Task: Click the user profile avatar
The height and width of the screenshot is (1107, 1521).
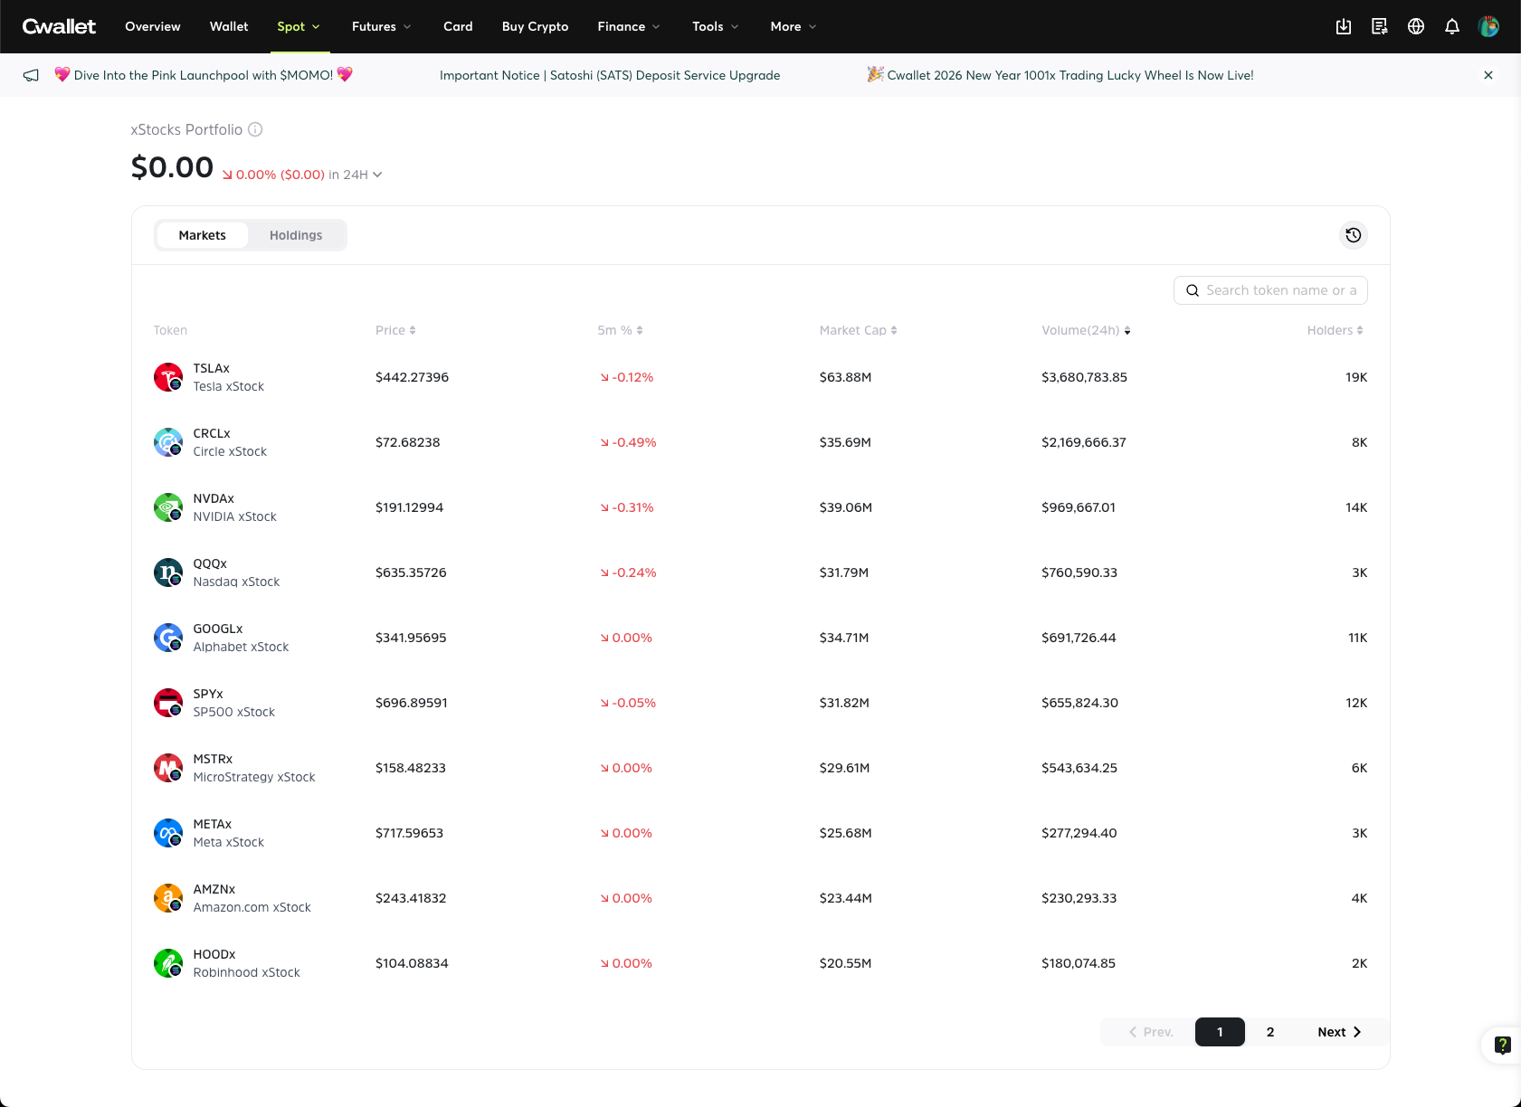Action: [1488, 26]
